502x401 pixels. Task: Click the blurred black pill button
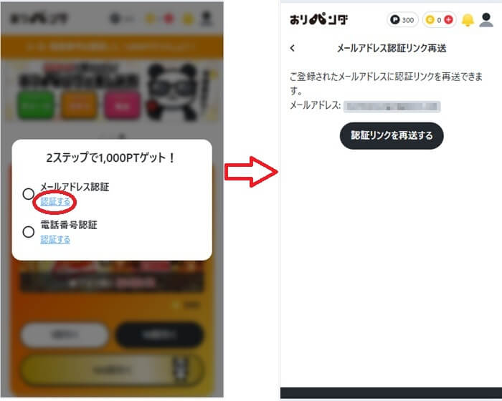tap(159, 335)
